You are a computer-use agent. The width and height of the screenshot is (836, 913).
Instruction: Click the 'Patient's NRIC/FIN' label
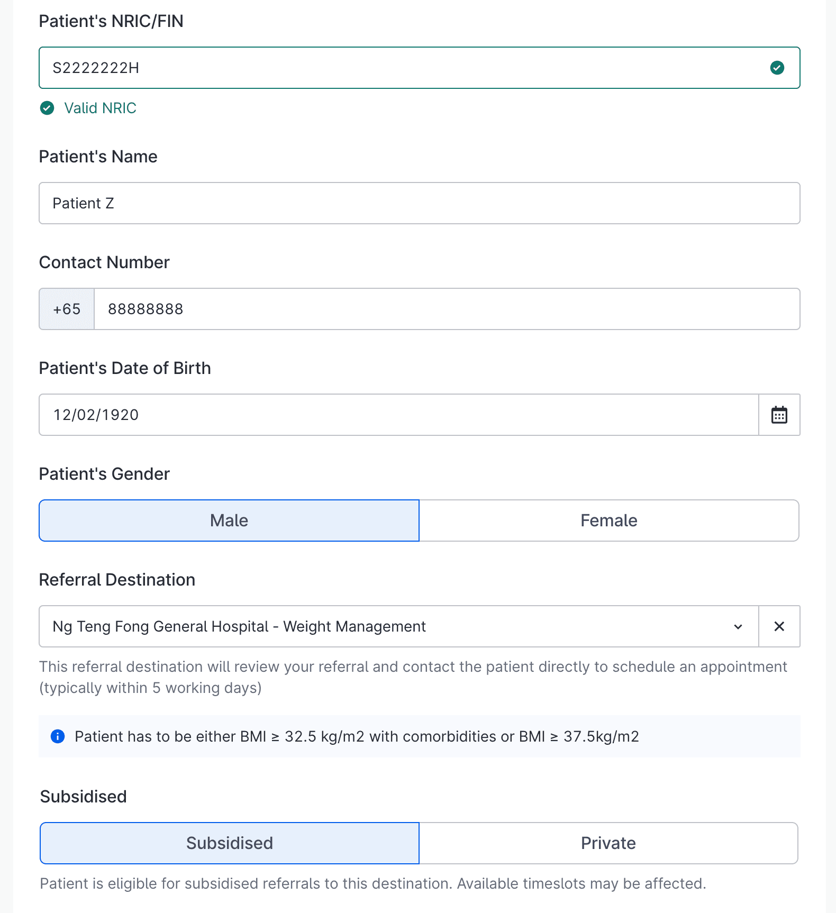[111, 21]
